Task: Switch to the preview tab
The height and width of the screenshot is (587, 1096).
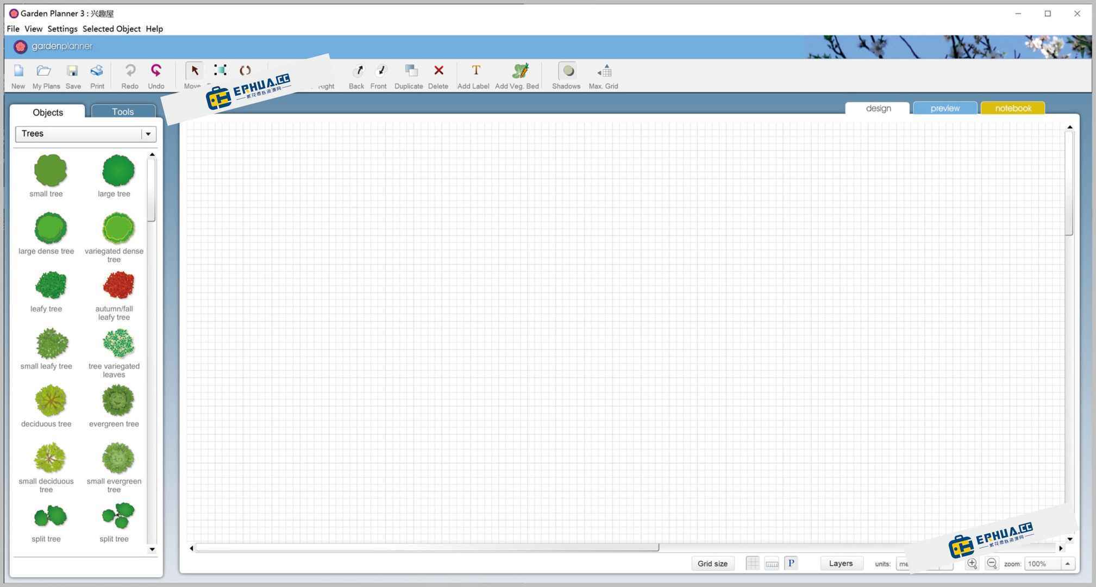Action: (x=944, y=108)
